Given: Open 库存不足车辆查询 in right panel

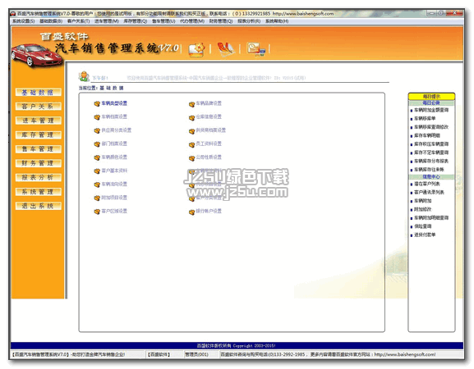Looking at the screenshot, I should pos(431,153).
